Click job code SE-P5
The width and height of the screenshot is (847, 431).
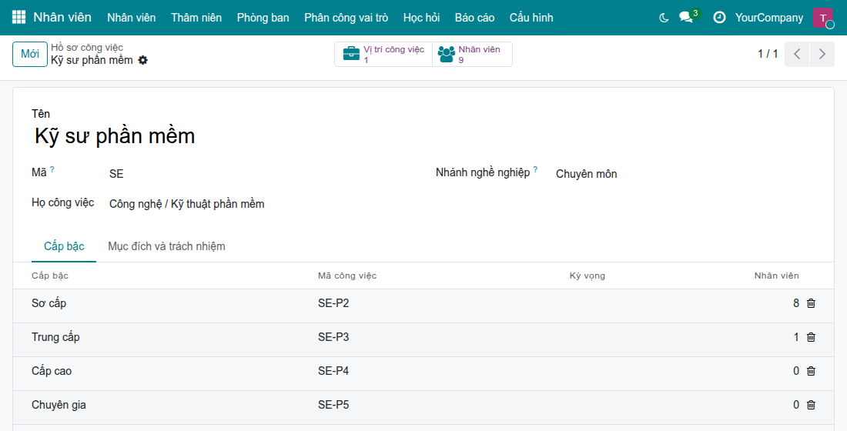coord(333,405)
